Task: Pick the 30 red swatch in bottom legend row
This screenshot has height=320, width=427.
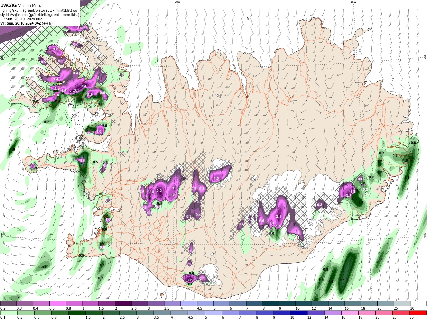Action: tap(419, 313)
